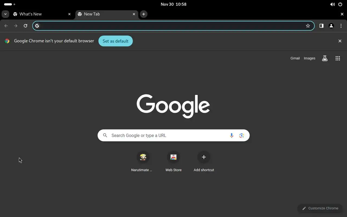
Task: Close the What's New tab
Action: coord(69,14)
